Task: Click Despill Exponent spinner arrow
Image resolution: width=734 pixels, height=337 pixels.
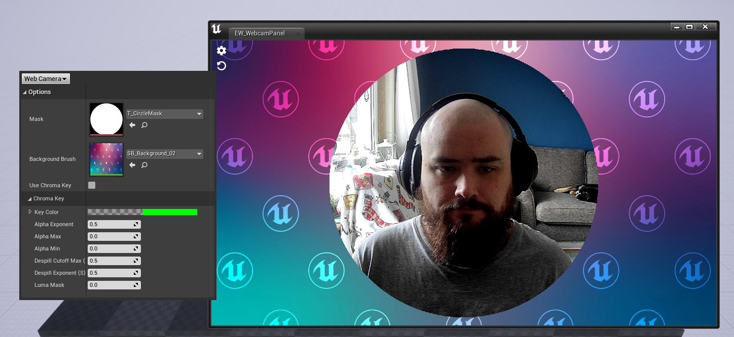Action: (x=136, y=273)
